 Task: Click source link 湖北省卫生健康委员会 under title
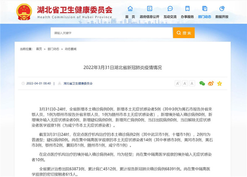point(78,84)
